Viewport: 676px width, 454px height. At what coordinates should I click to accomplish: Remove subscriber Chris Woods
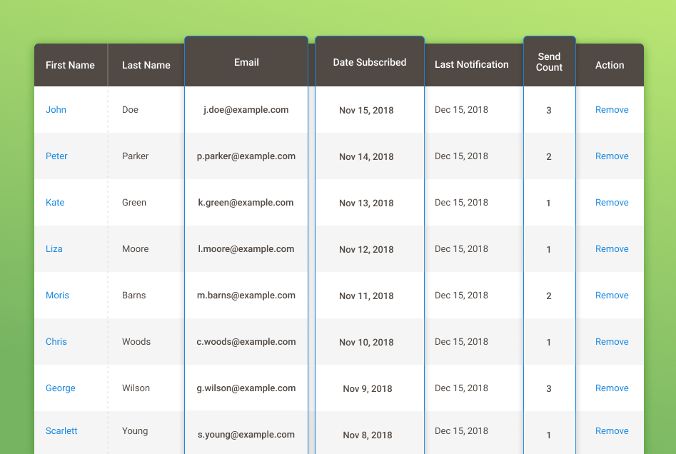point(612,341)
